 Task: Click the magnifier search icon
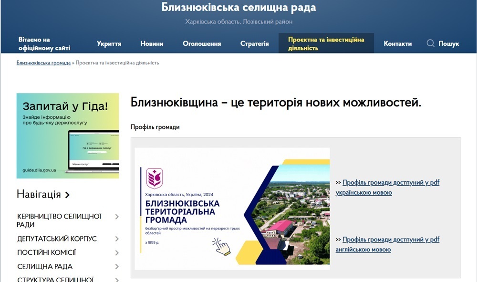click(430, 43)
